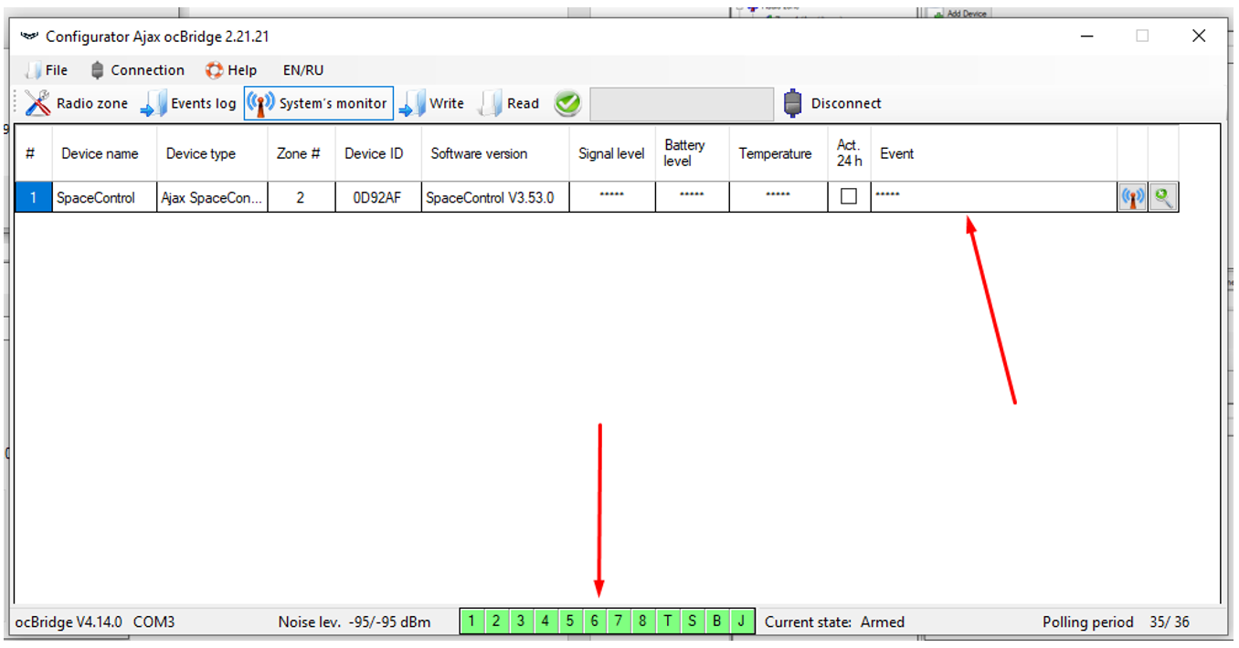Click the Battery level column header
1239x648 pixels.
click(692, 153)
